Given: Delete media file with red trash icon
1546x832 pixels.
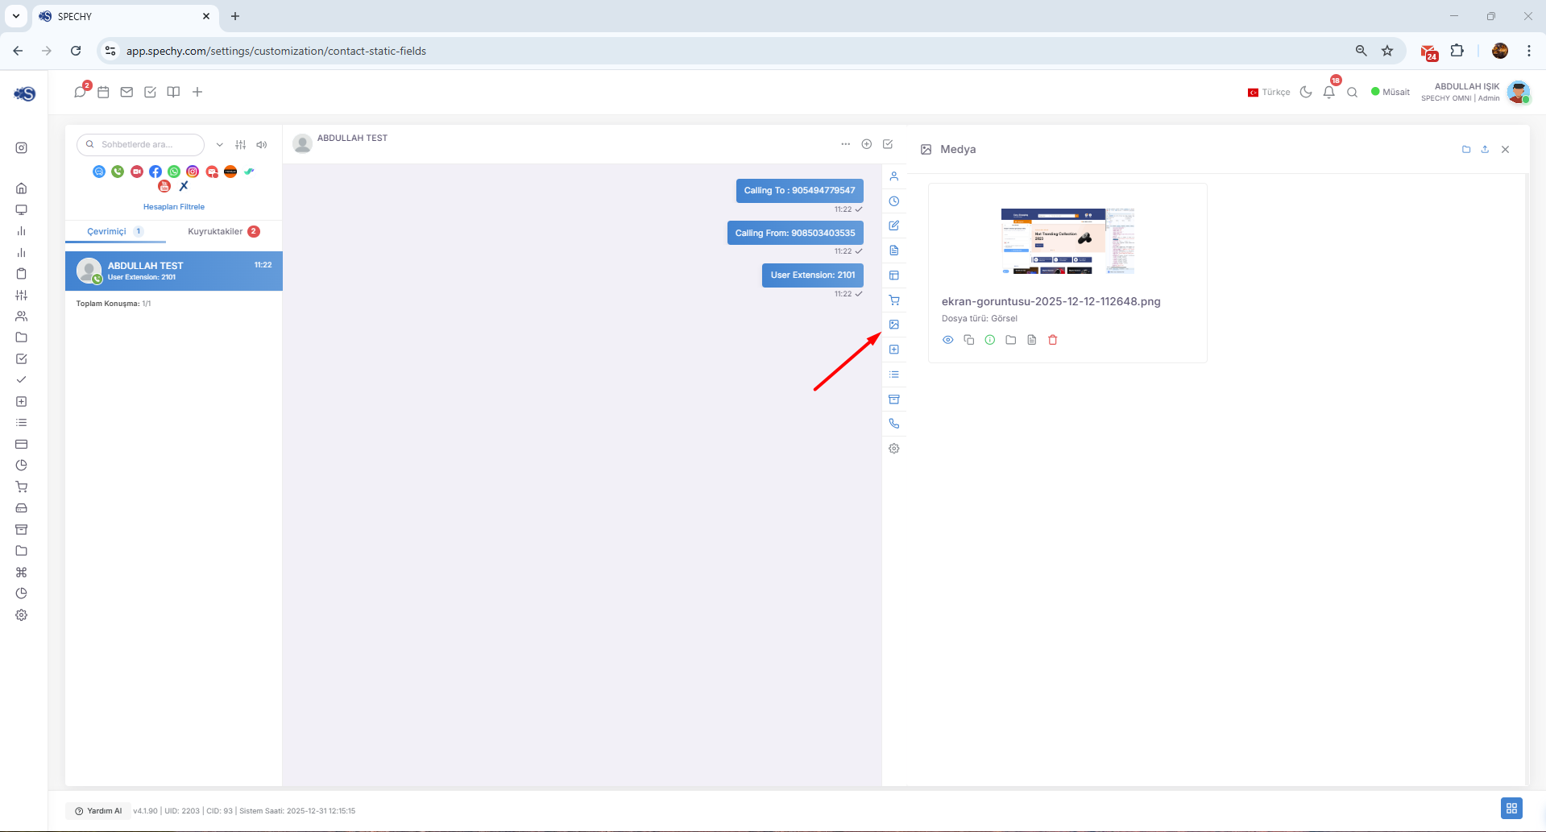Looking at the screenshot, I should 1053,340.
